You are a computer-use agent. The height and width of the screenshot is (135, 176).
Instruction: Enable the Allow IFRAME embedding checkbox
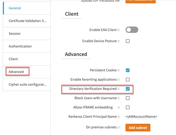tap(128, 107)
